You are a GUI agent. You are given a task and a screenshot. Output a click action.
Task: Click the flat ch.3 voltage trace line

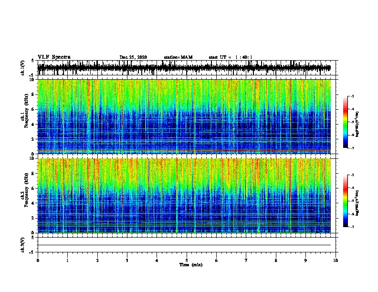pos(184,245)
